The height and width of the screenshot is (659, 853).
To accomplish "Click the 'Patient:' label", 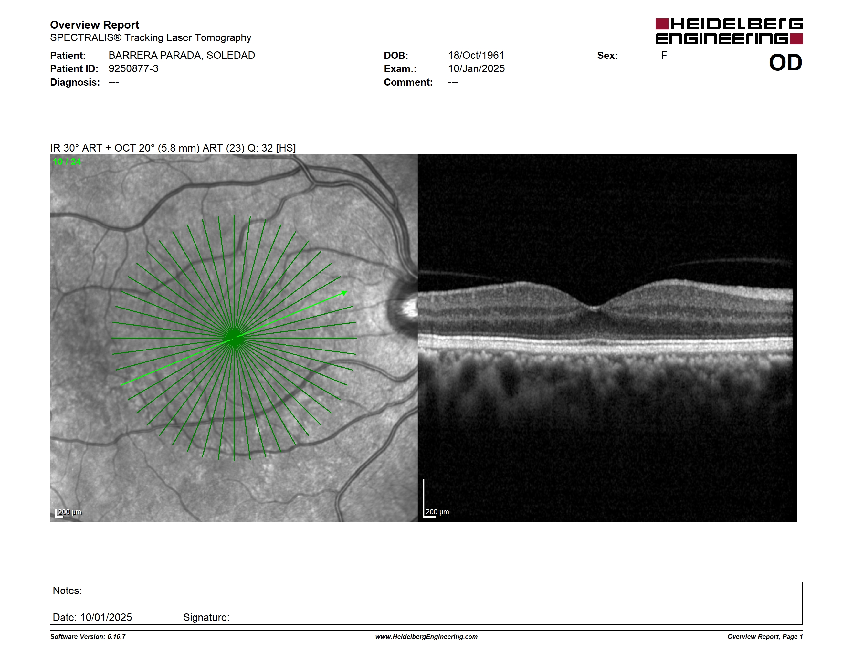I will pyautogui.click(x=68, y=56).
